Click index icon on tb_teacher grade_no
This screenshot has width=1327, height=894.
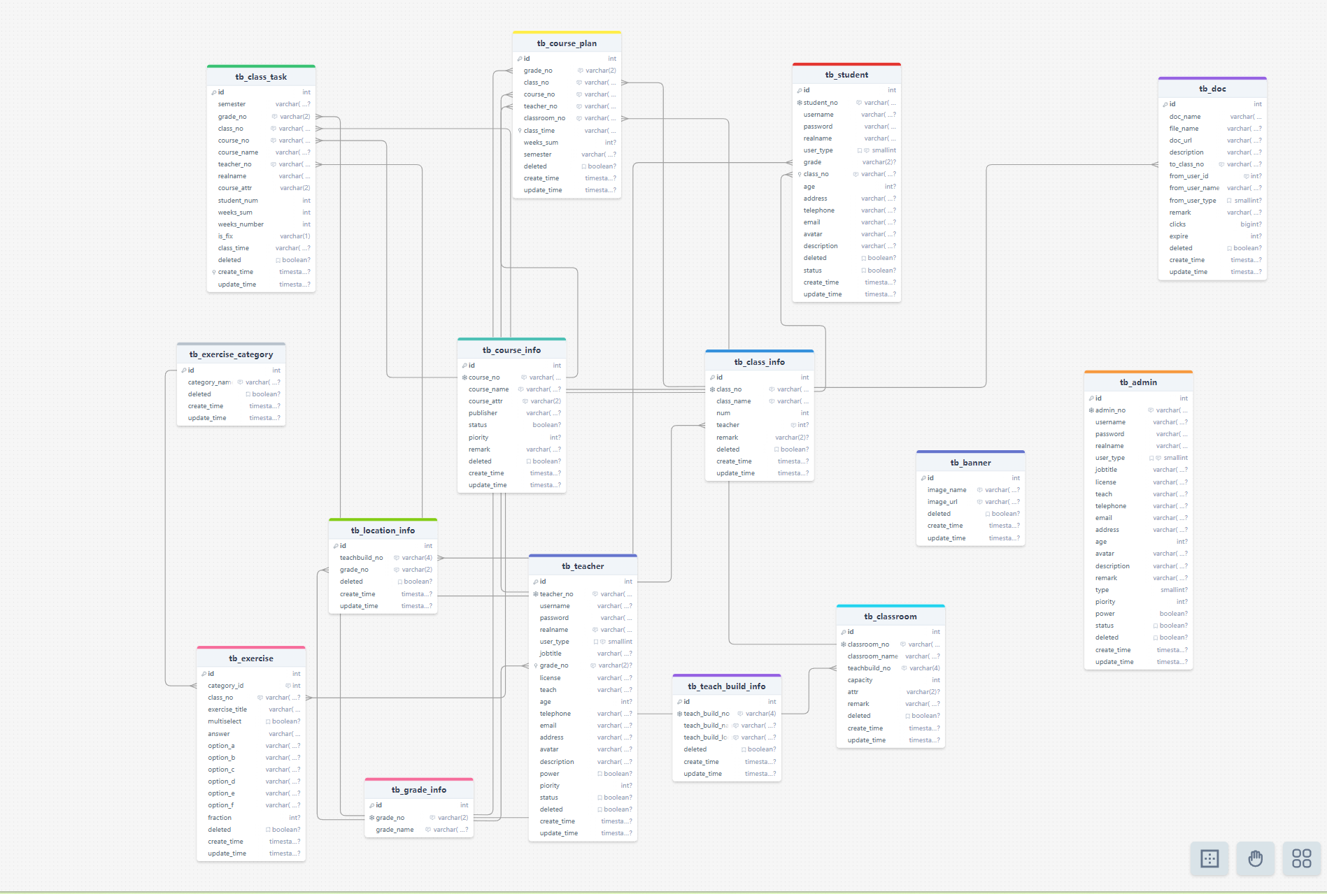(x=536, y=665)
